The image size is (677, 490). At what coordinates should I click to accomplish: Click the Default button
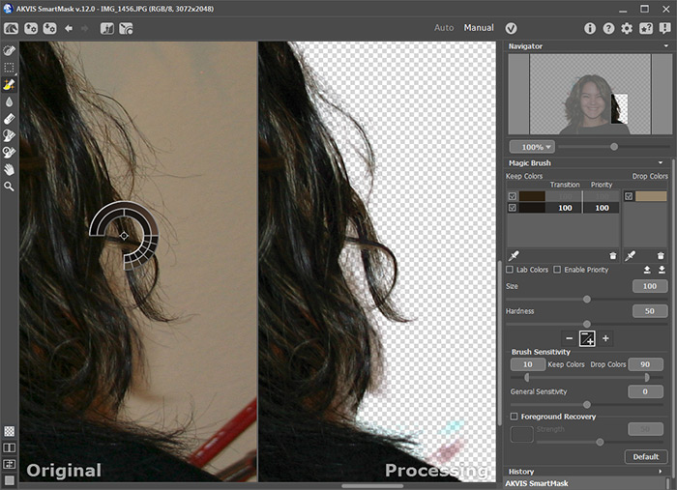pos(646,457)
